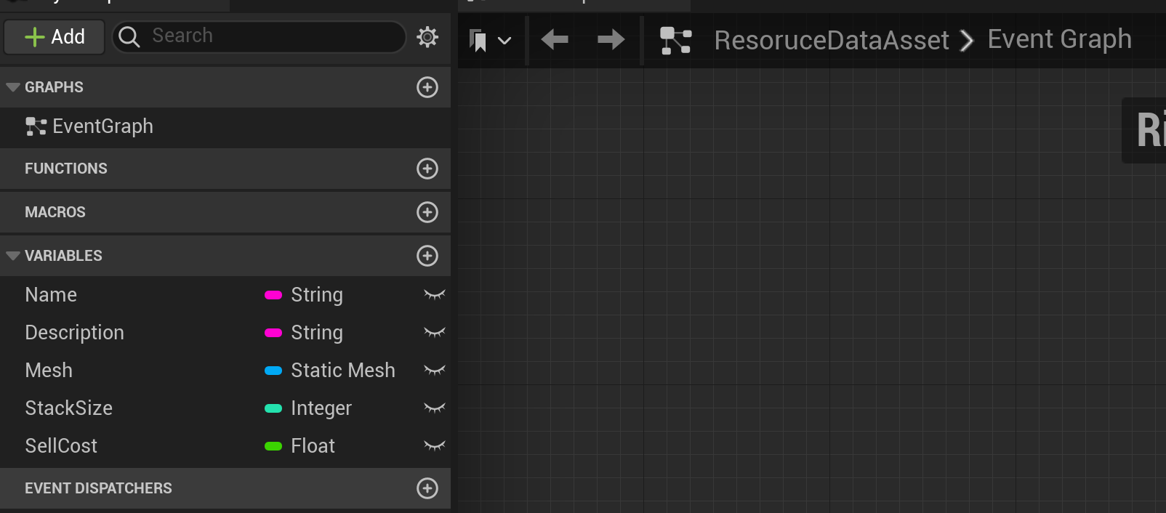Click the add new graph plus icon
This screenshot has width=1166, height=513.
(x=427, y=87)
